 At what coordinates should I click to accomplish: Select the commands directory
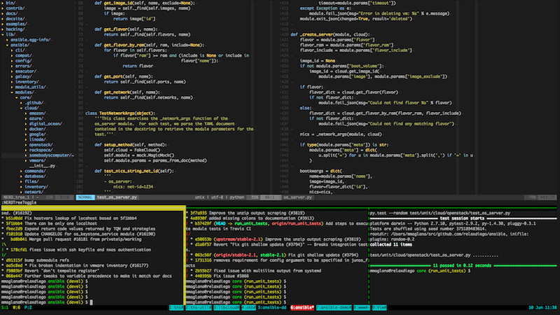tap(36, 171)
